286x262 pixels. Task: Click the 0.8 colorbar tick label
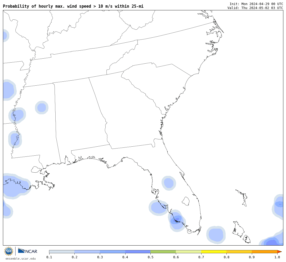coord(226,257)
